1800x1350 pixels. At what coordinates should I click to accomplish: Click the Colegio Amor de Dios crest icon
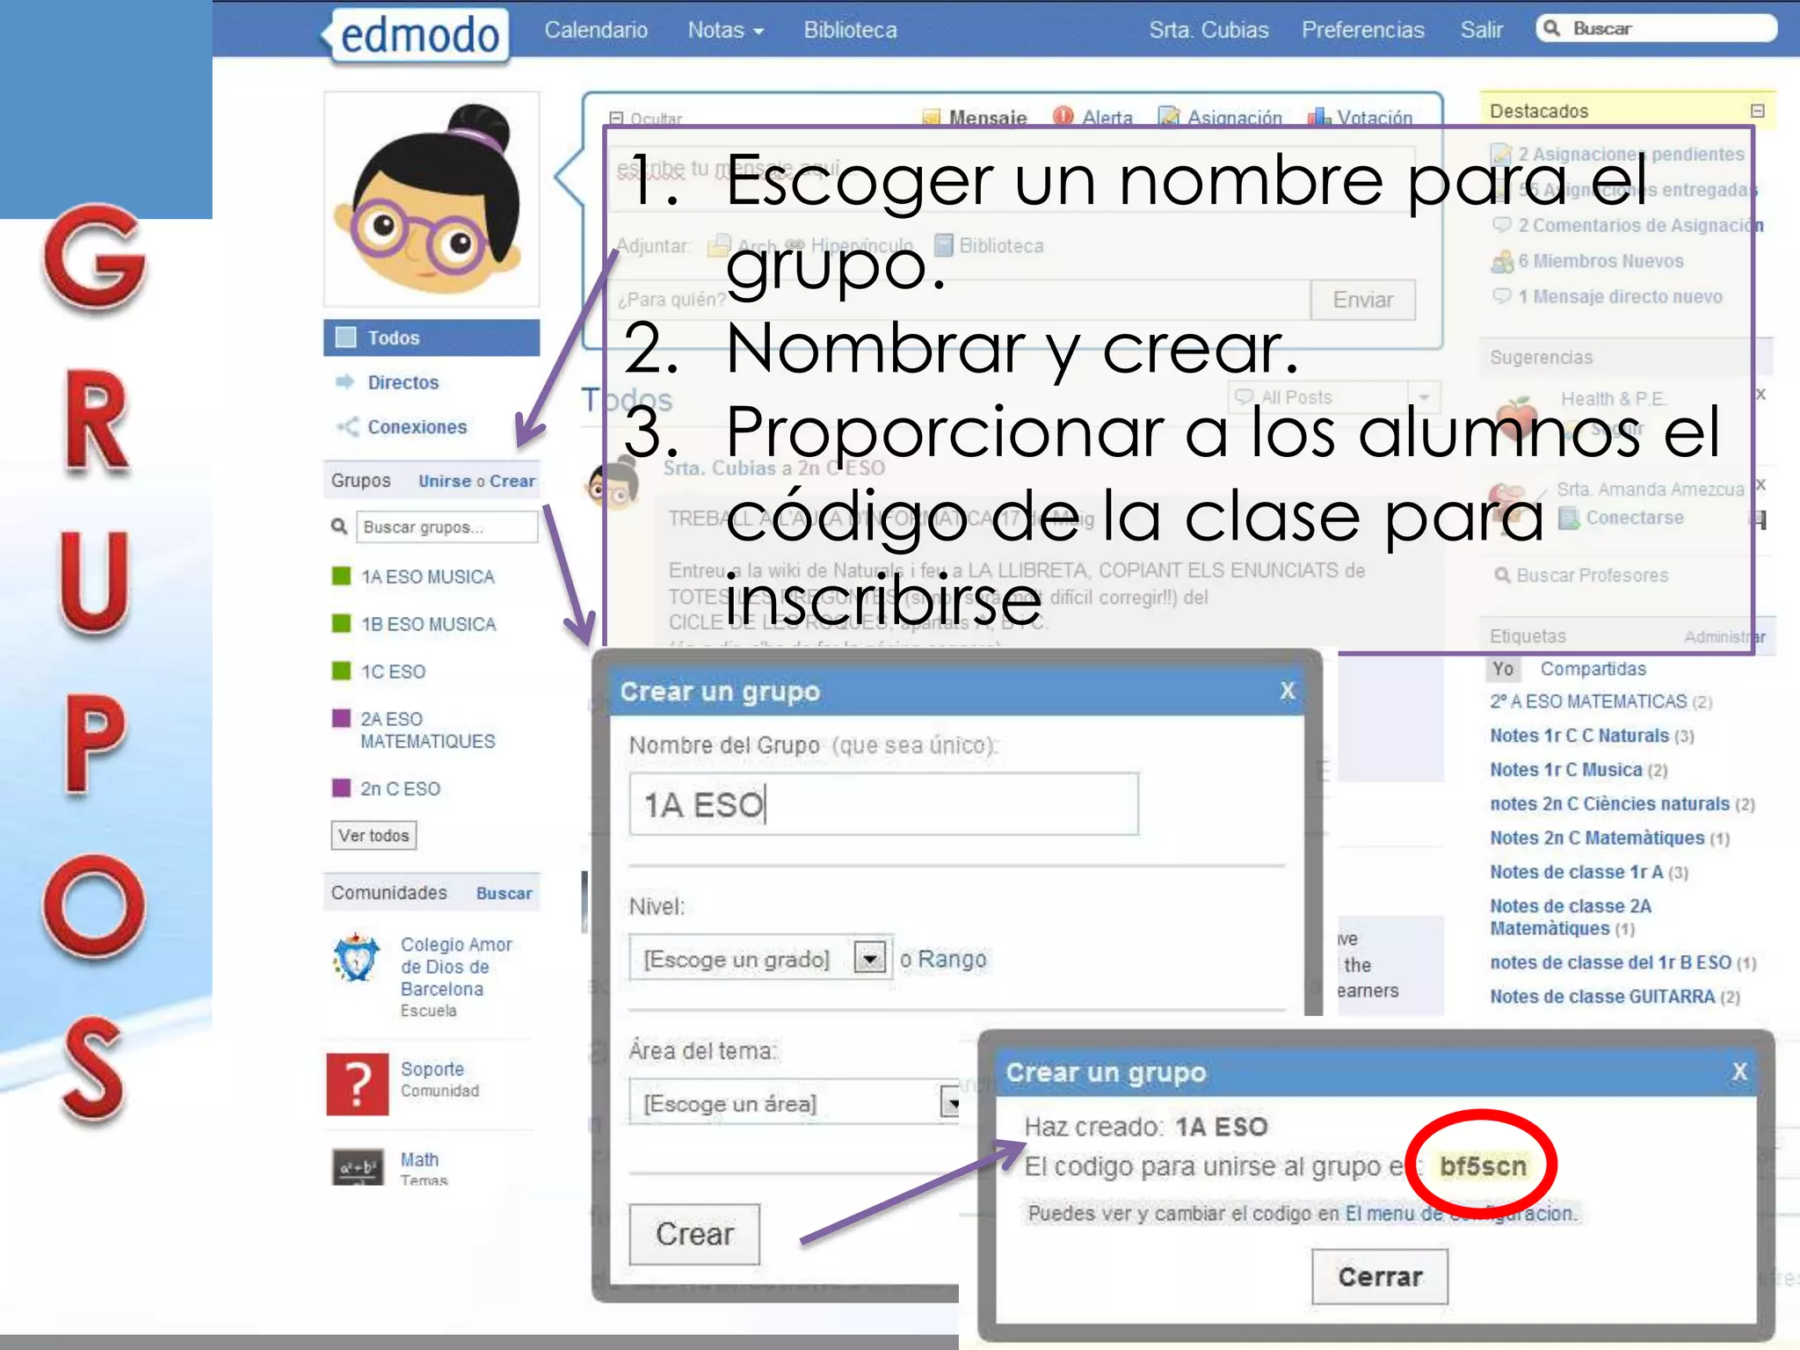[x=356, y=958]
